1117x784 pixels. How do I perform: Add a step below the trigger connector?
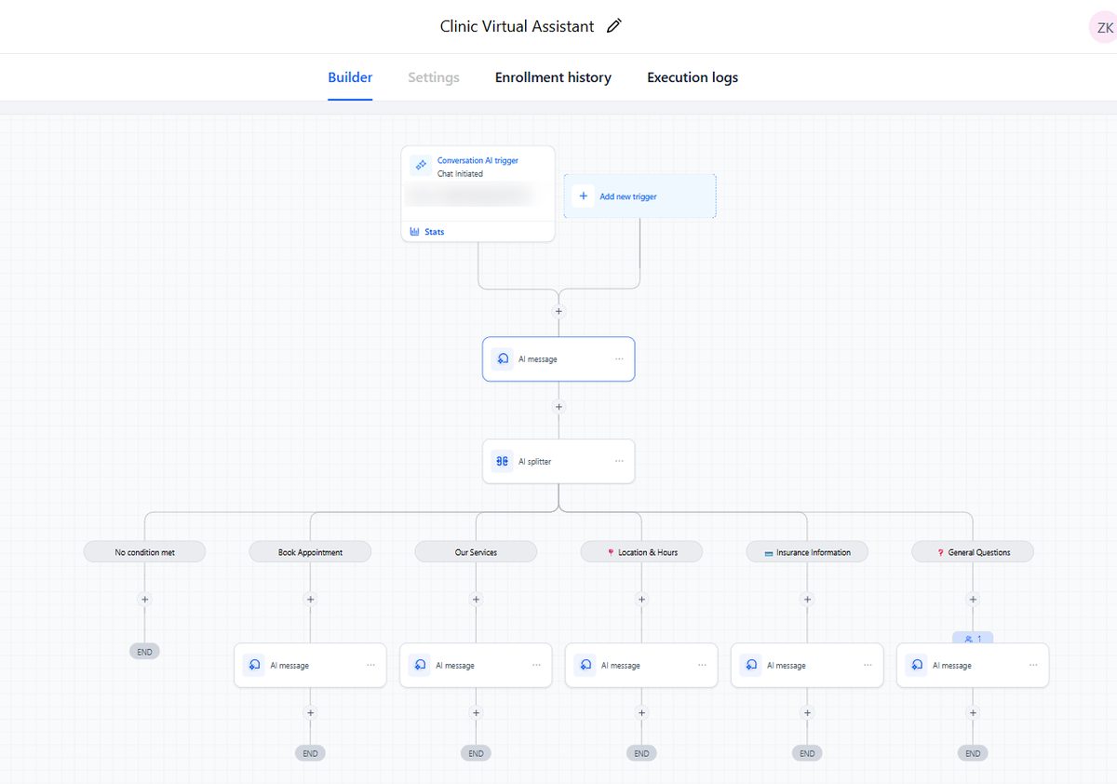point(558,312)
